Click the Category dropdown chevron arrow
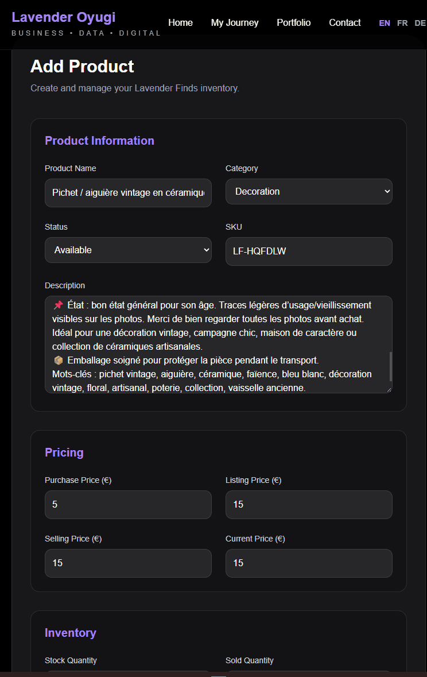The image size is (427, 677). (x=387, y=191)
